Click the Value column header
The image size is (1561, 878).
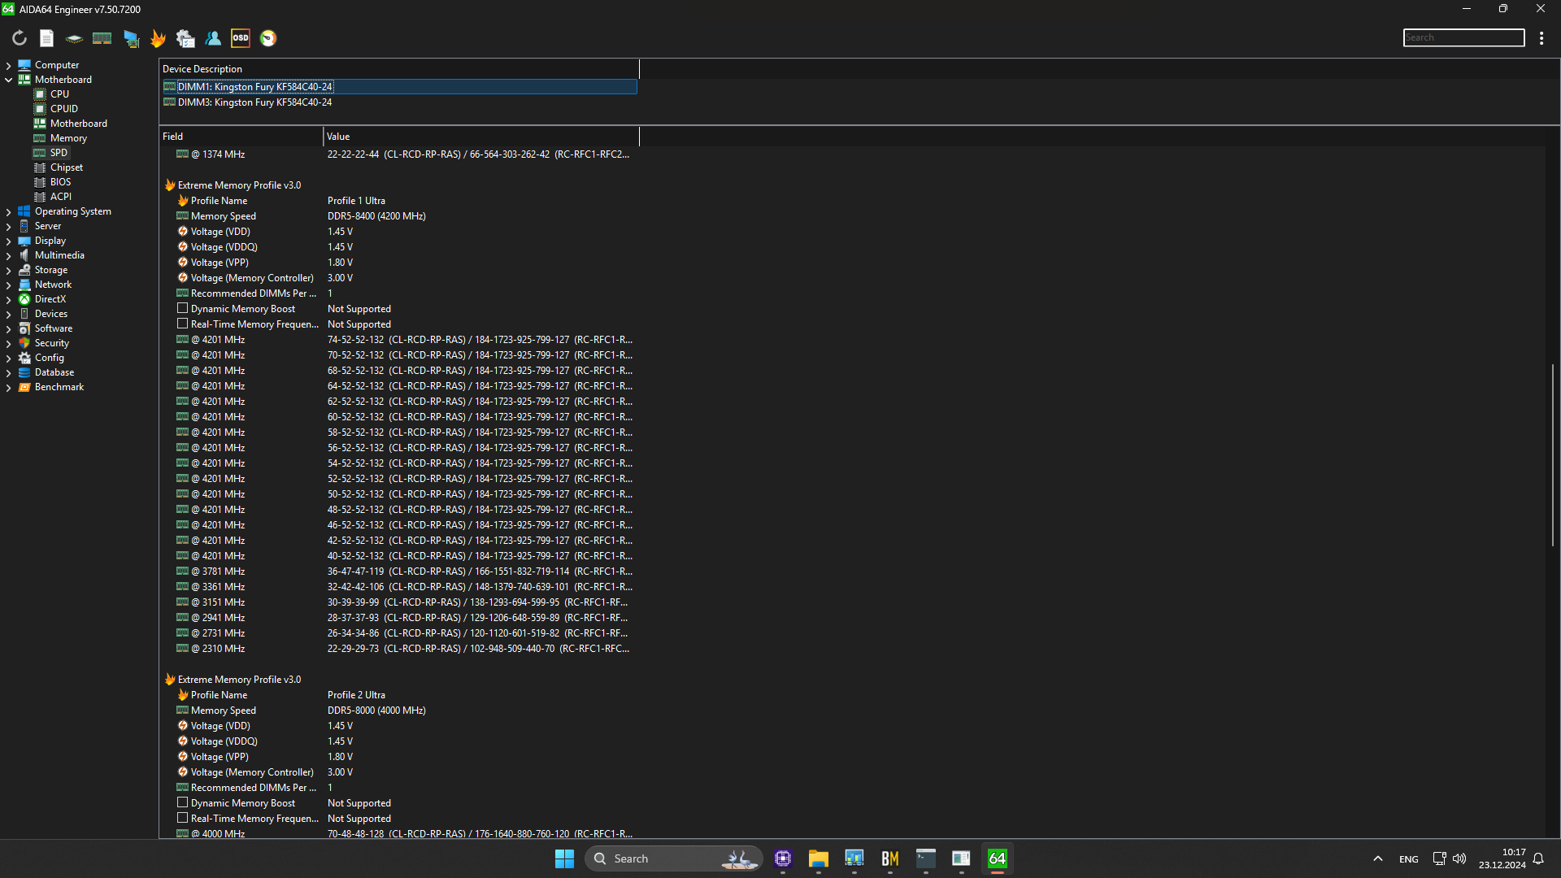481,137
